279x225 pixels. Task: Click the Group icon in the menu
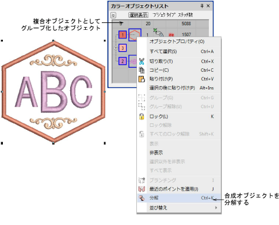142,98
